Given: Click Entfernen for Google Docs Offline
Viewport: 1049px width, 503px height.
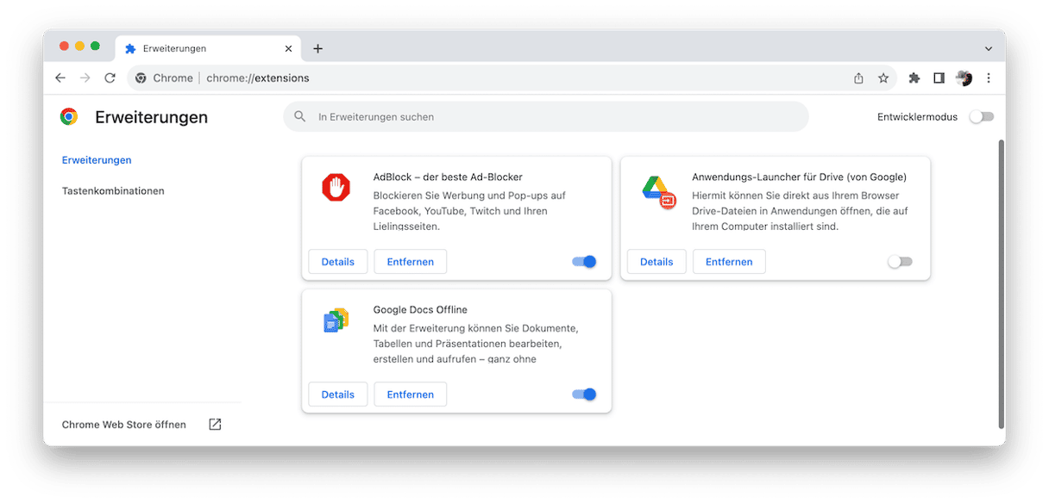Looking at the screenshot, I should pyautogui.click(x=411, y=394).
